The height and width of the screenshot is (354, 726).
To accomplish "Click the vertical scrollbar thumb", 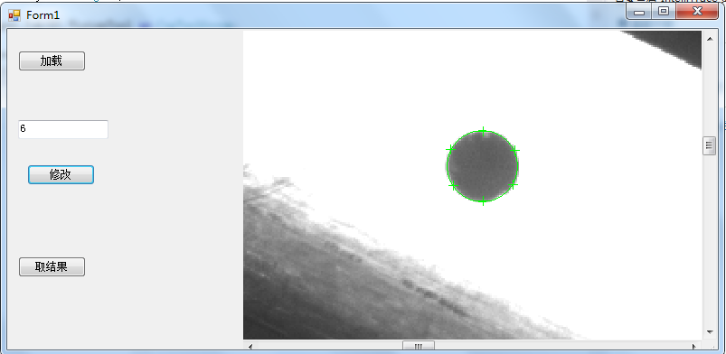I will (x=710, y=145).
